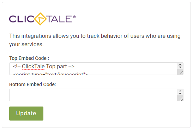Click the resize grip of the Bottom Embed Code box

click(181, 99)
